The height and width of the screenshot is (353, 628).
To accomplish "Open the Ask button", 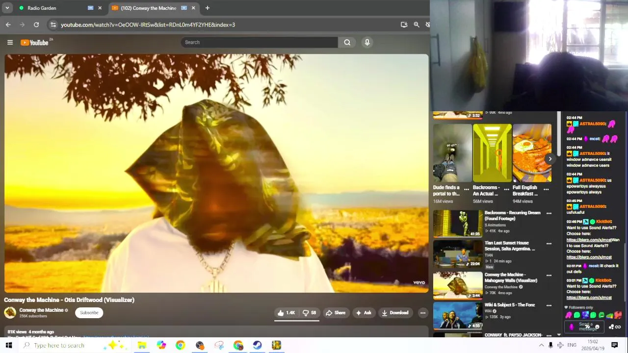I will (364, 313).
